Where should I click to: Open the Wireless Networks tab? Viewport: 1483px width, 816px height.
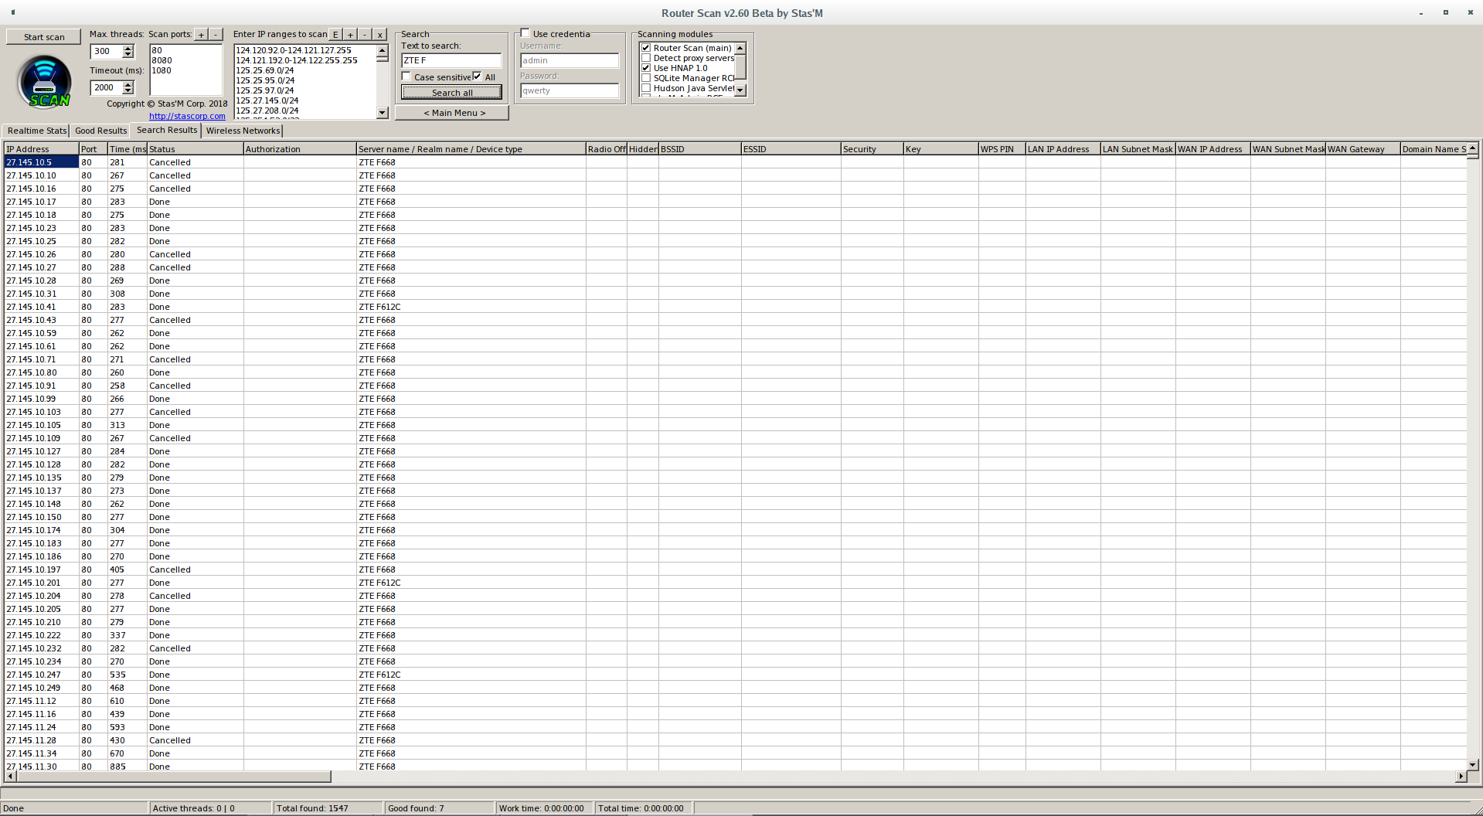coord(243,131)
